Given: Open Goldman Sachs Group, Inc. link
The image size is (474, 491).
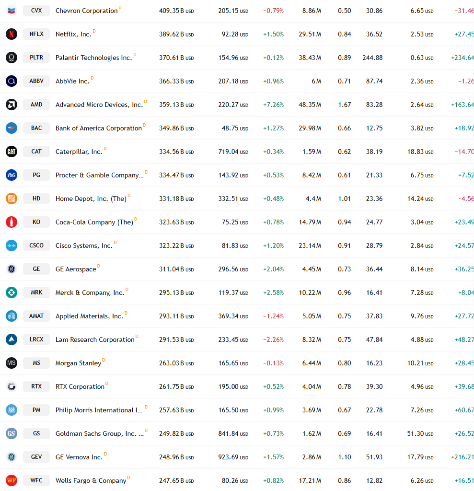Looking at the screenshot, I should pyautogui.click(x=100, y=433).
